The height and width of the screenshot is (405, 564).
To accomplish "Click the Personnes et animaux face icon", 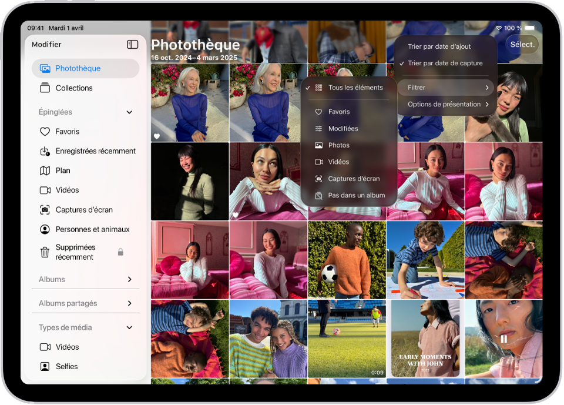I will tap(45, 229).
